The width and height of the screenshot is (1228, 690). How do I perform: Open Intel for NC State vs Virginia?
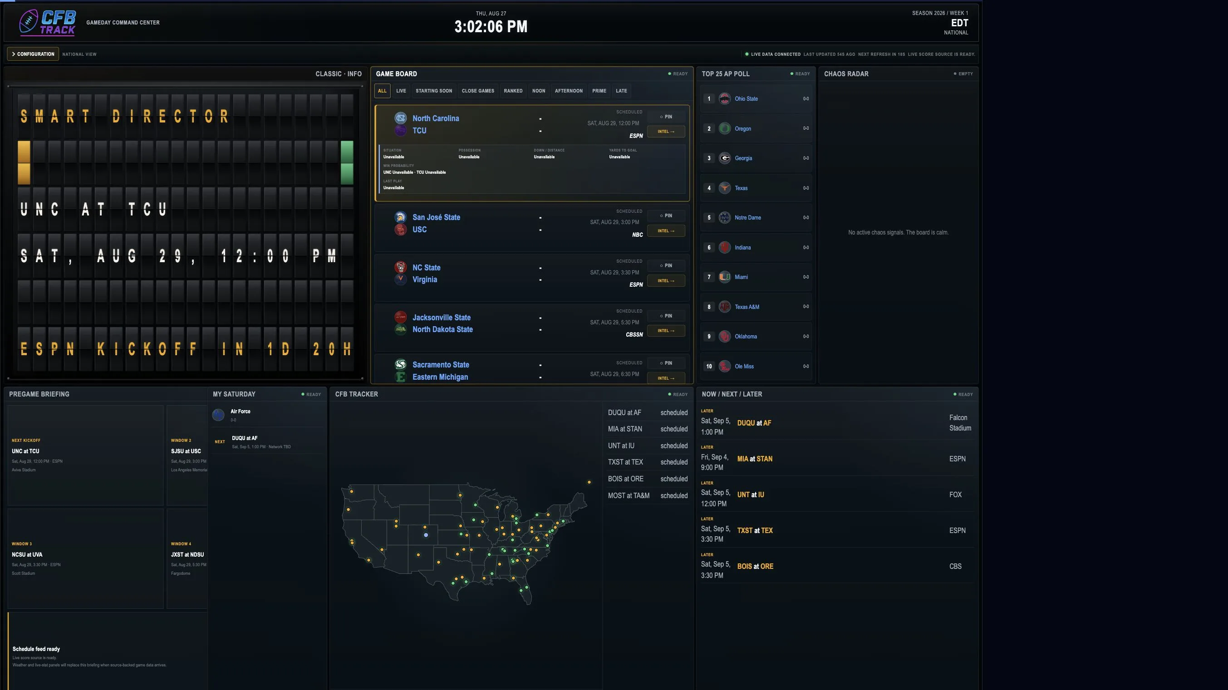666,281
